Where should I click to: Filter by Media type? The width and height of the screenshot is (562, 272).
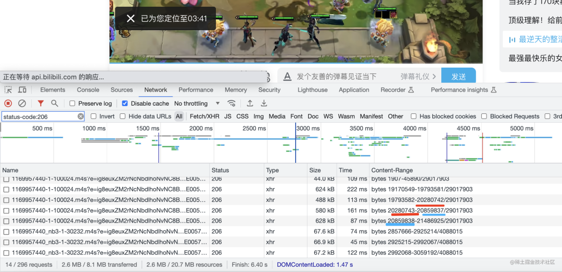point(277,116)
